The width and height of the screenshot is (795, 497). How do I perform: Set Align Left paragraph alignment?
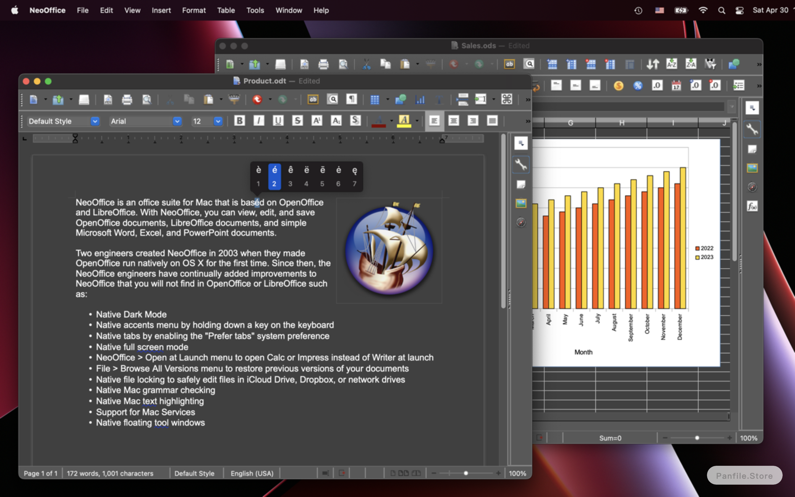pyautogui.click(x=434, y=121)
